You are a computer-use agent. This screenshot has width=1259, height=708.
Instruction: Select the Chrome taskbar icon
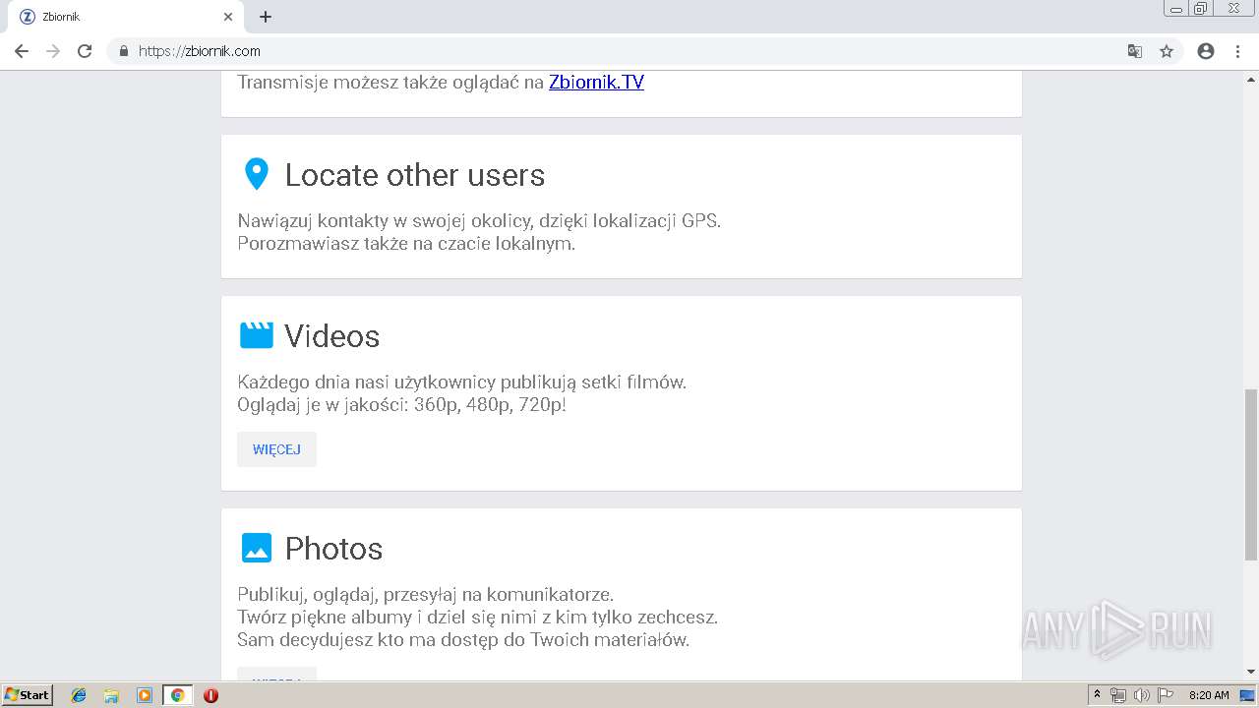(177, 695)
